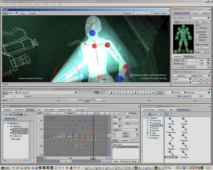Click the loop playback toggle icon

160,93
